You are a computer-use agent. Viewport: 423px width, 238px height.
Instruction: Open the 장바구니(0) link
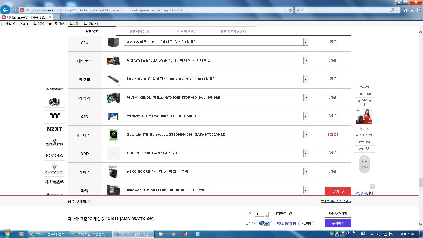[x=364, y=94]
